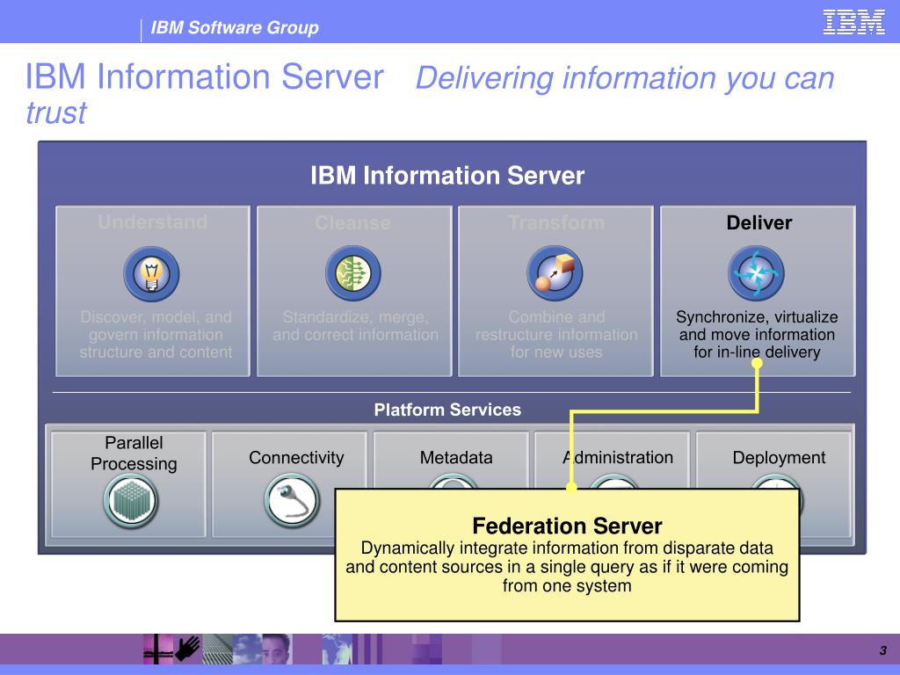Viewport: 900px width, 675px height.
Task: Click the Connectivity label
Action: [x=296, y=457]
